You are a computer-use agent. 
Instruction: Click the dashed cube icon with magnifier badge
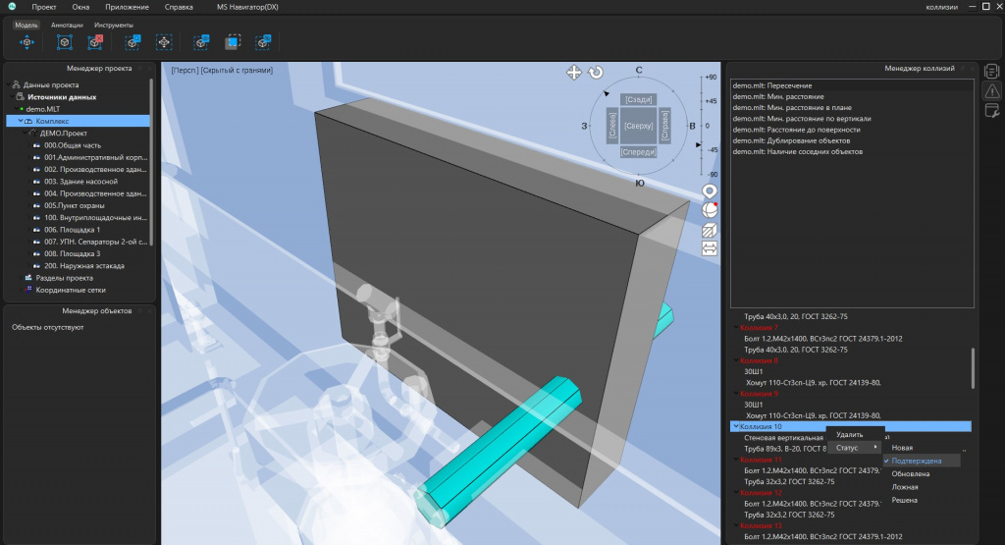pyautogui.click(x=132, y=42)
